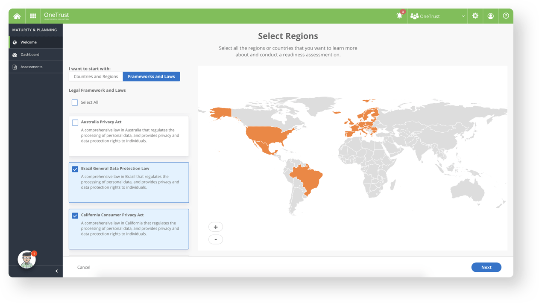The height and width of the screenshot is (303, 539).
Task: Open the chat assistant avatar
Action: coord(26,259)
